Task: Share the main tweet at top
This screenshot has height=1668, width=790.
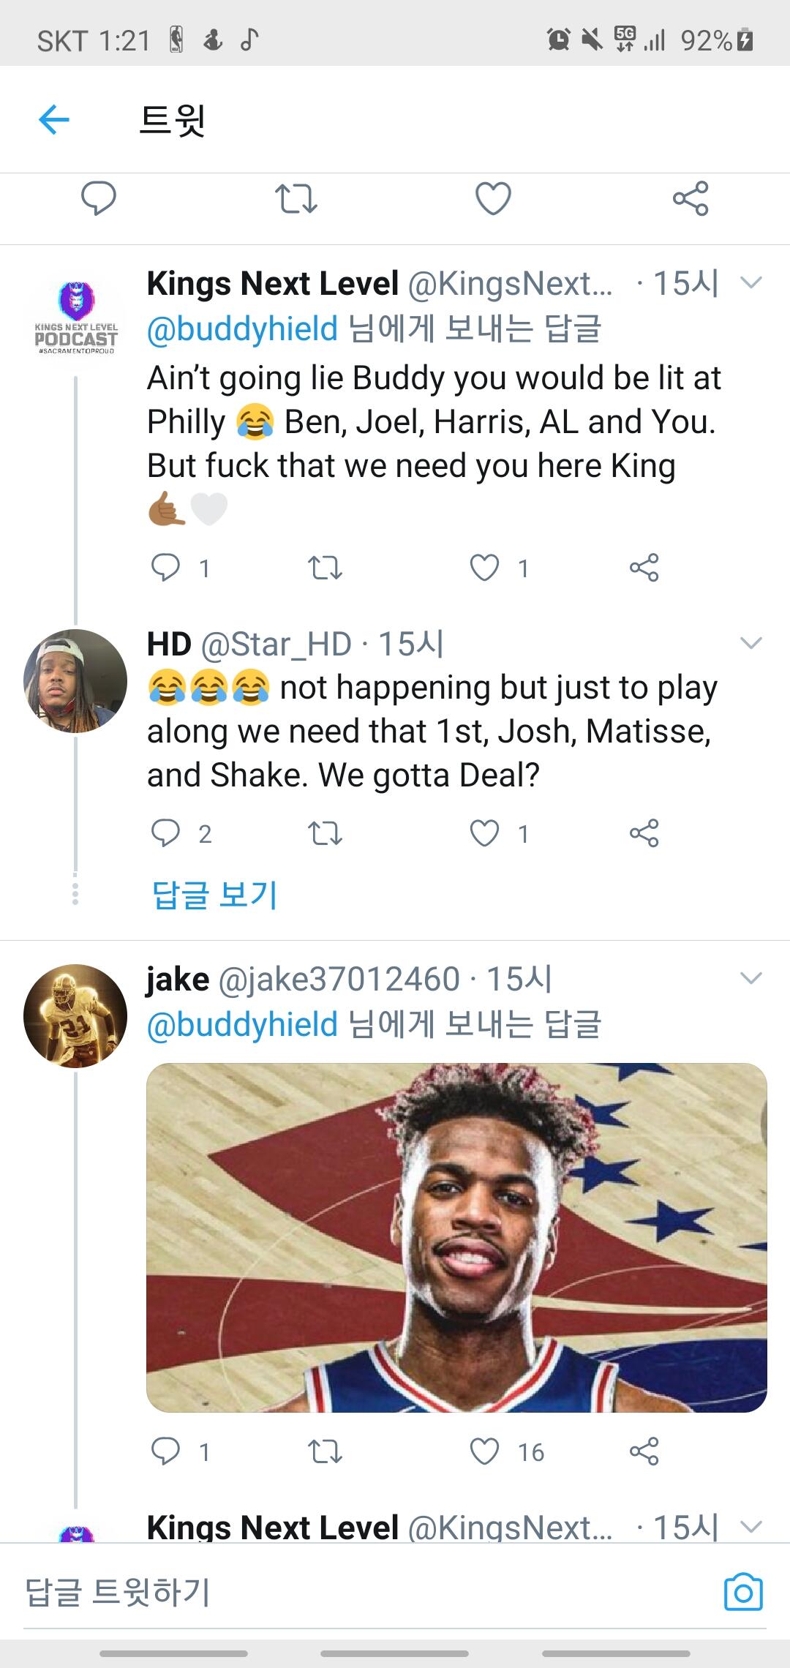Action: (x=691, y=198)
